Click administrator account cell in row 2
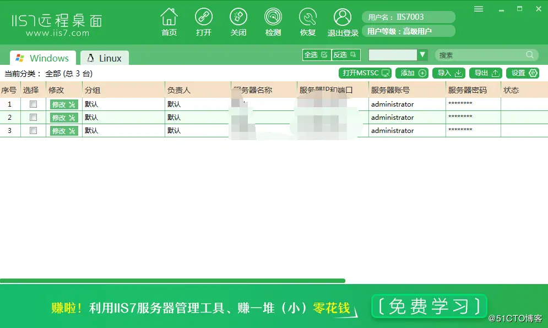548x328 pixels. (407, 118)
